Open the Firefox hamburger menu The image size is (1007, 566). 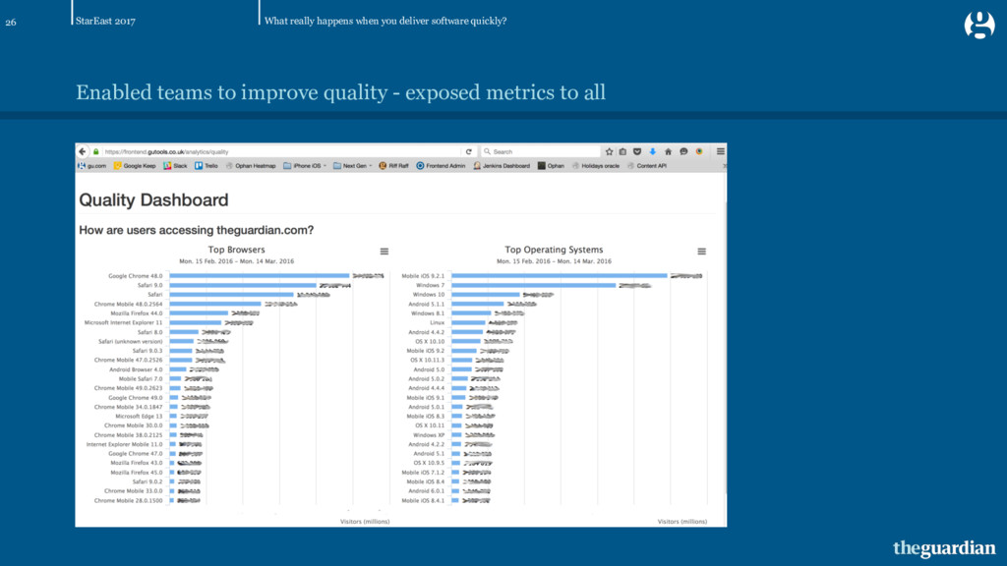pos(721,151)
